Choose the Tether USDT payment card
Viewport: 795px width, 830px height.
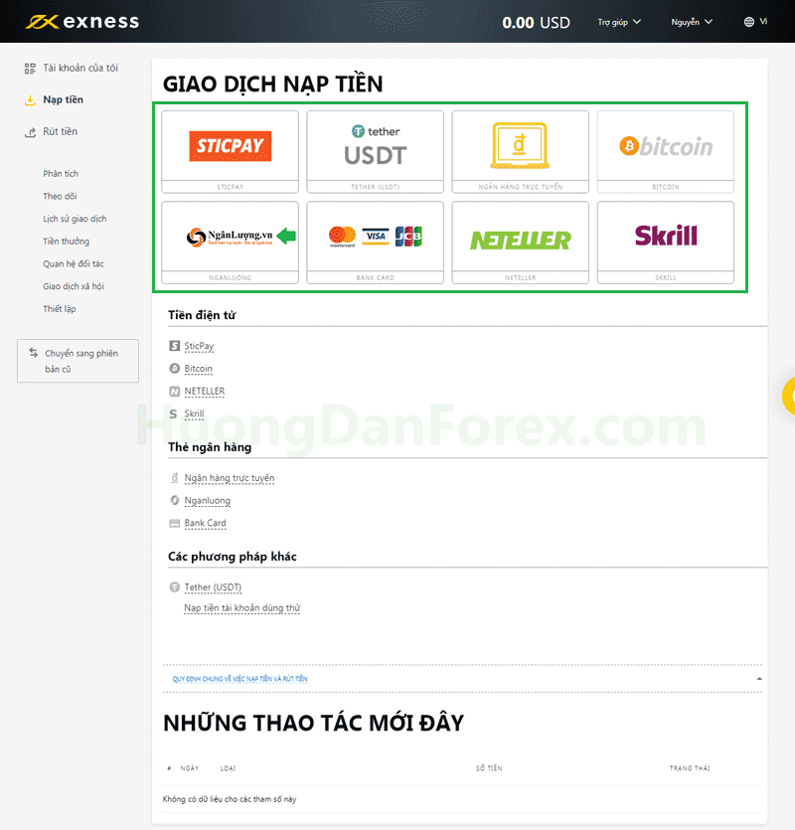point(376,151)
